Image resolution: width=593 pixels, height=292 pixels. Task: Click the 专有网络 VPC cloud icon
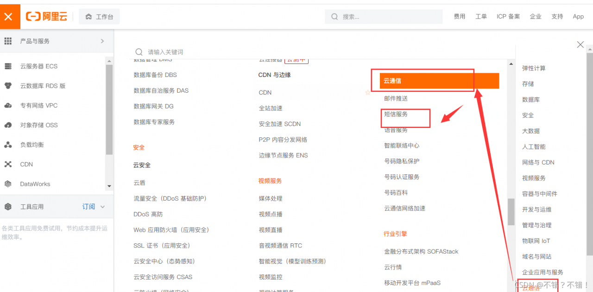pyautogui.click(x=8, y=105)
